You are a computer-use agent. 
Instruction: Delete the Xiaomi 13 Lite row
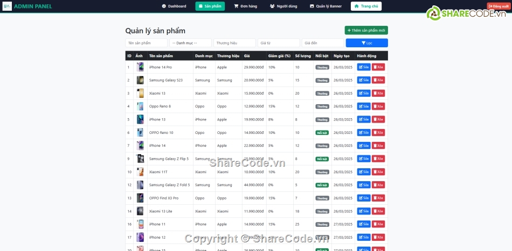378,211
